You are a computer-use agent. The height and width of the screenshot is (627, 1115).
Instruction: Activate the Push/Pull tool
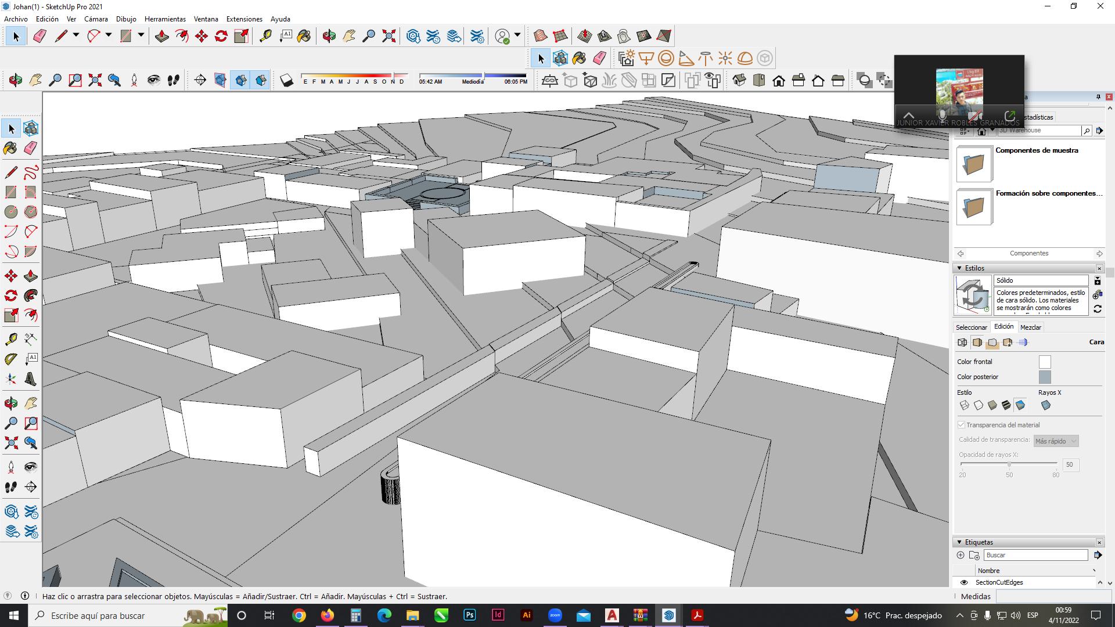(161, 36)
